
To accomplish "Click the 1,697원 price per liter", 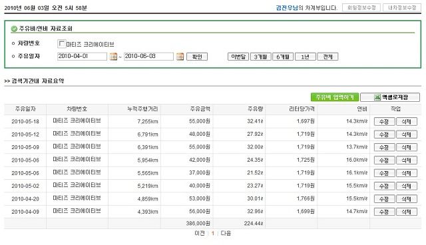I will 306,121.
